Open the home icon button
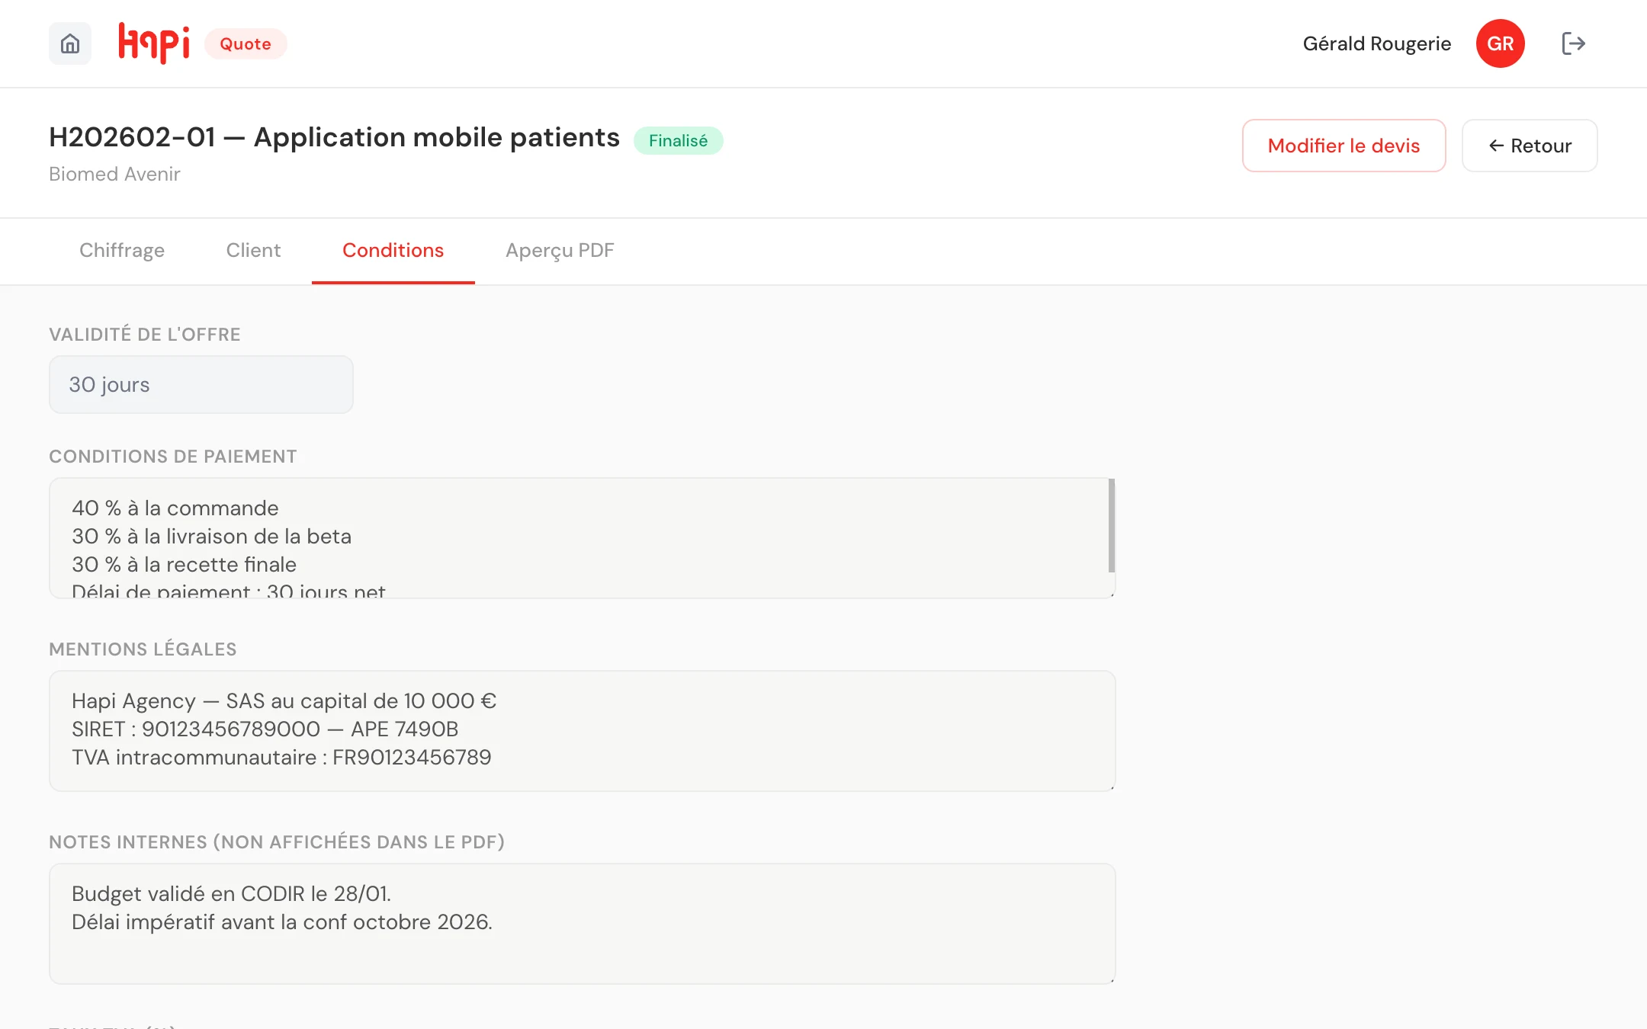Image resolution: width=1647 pixels, height=1029 pixels. (x=70, y=43)
